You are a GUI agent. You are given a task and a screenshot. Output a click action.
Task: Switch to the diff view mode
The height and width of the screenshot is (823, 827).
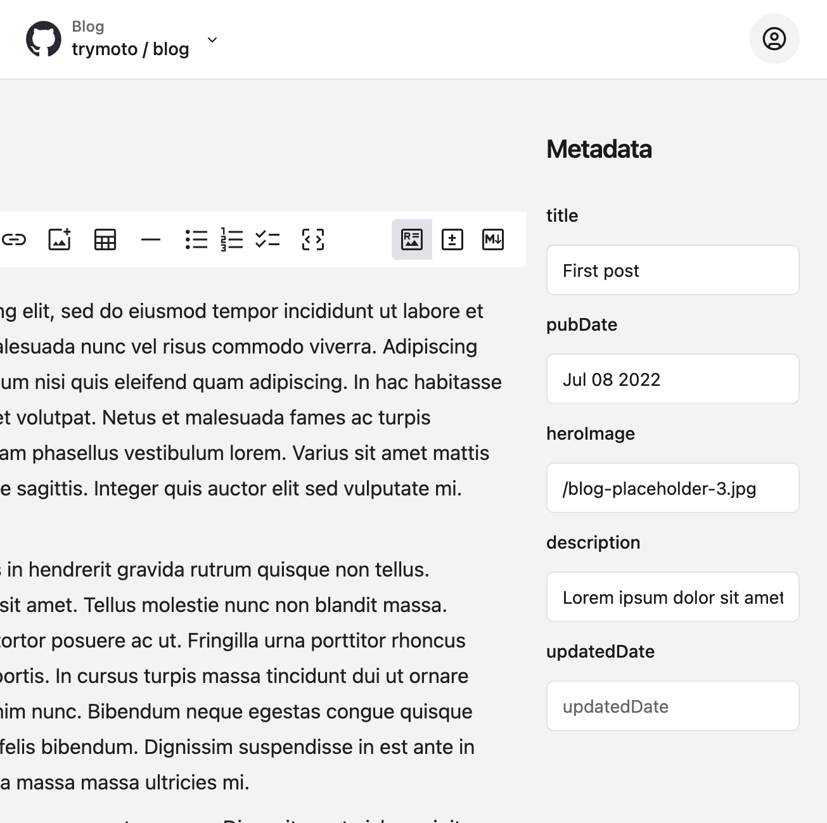(x=452, y=239)
